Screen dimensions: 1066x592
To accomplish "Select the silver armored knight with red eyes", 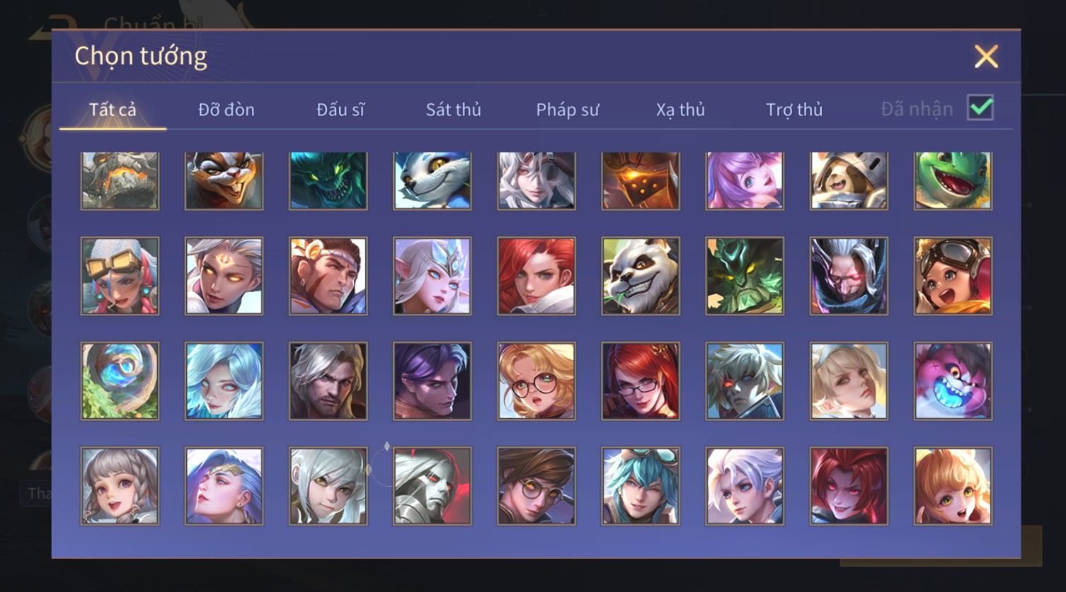I will (x=432, y=486).
